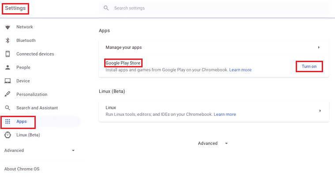Click the Linux (Beta) section heading
Screen dimensions: 335x177
click(x=112, y=91)
